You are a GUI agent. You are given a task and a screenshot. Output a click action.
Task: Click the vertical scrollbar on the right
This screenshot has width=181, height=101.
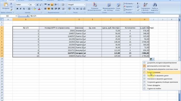(x=180, y=59)
